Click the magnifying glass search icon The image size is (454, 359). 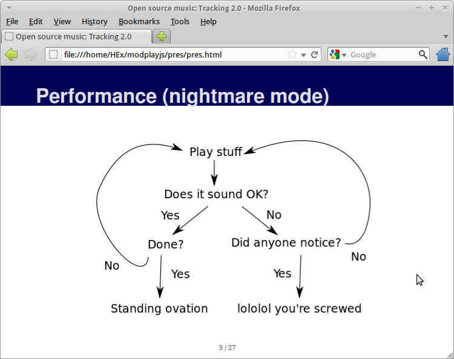pyautogui.click(x=423, y=54)
